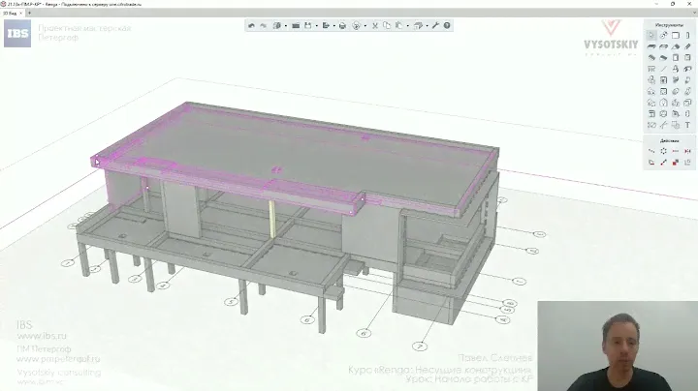Open settings with the wrench icon
Image resolution: width=698 pixels, height=391 pixels.
(x=435, y=26)
